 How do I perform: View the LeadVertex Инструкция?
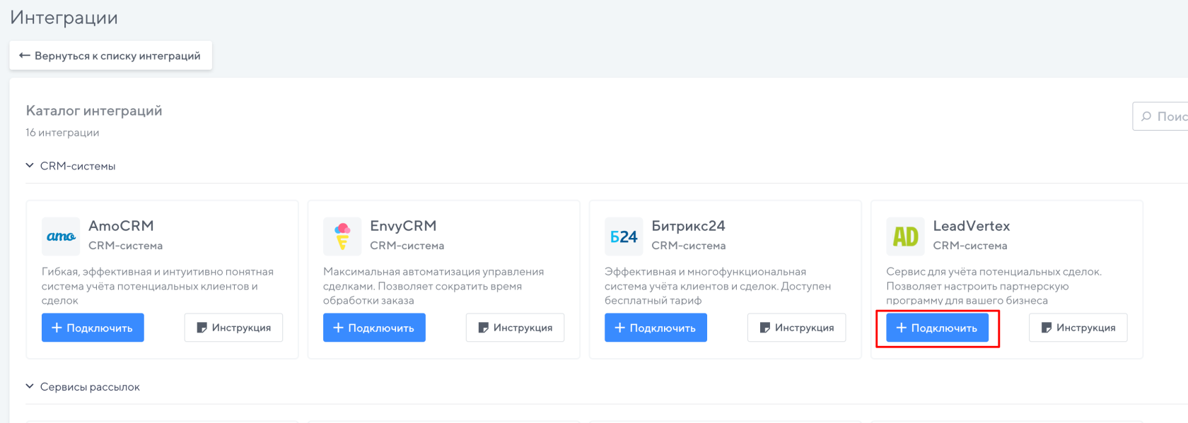1078,328
